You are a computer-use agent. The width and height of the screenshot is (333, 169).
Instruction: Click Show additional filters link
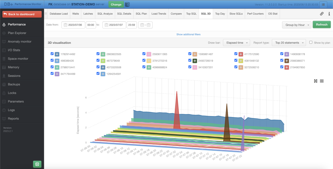point(188,34)
